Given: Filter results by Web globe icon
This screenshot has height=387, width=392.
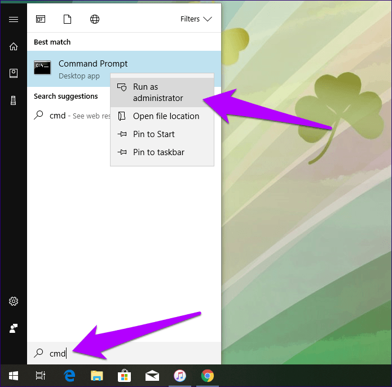Looking at the screenshot, I should 95,19.
